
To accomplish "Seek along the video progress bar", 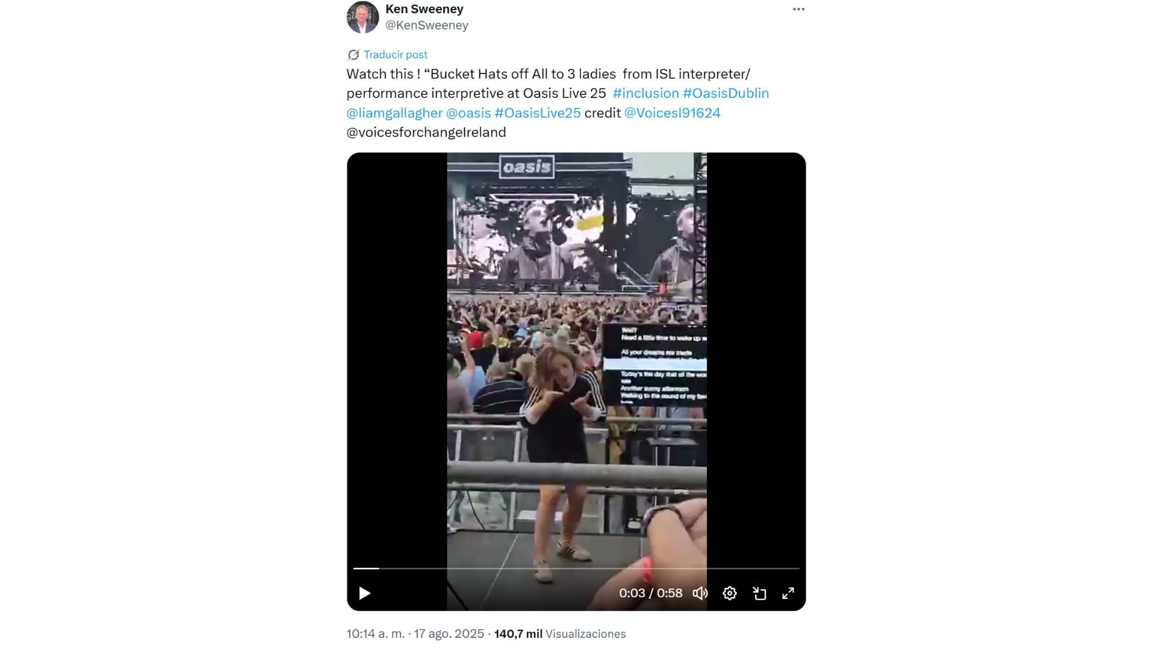I will 576,568.
